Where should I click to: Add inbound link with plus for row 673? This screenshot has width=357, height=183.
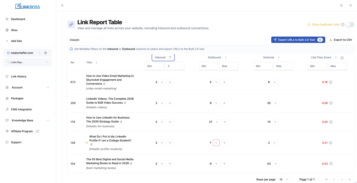point(170,82)
